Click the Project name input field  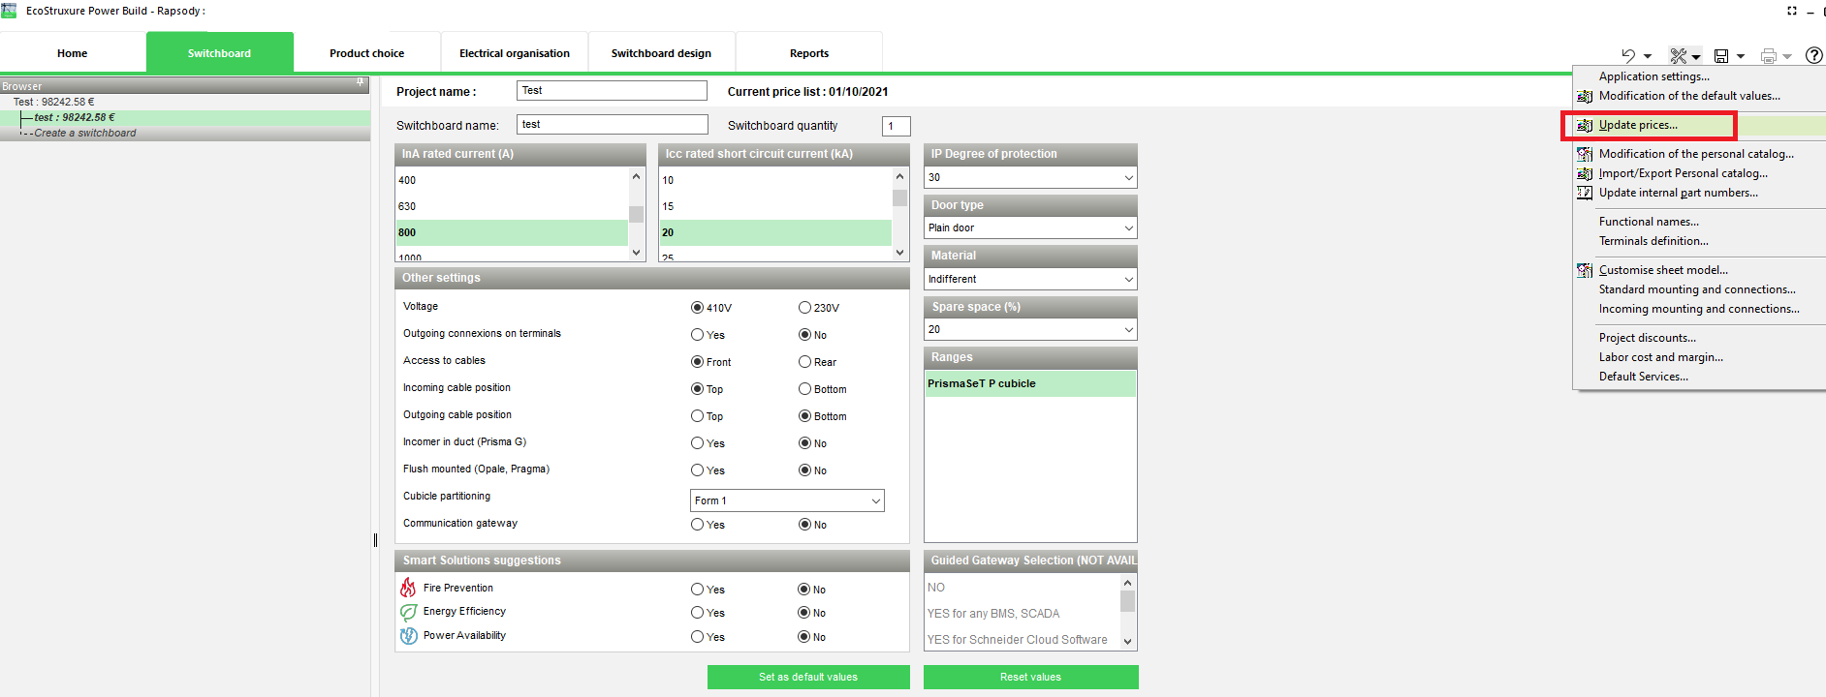click(x=613, y=90)
